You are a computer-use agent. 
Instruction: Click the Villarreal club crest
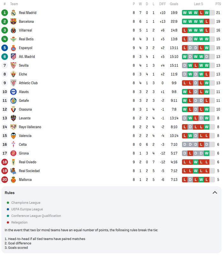point(13,30)
